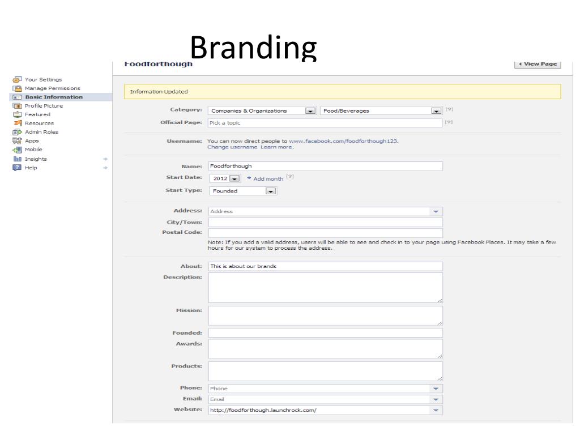Click the Profile Picture sidebar icon
Image resolution: width=580 pixels, height=435 pixels.
pos(17,106)
